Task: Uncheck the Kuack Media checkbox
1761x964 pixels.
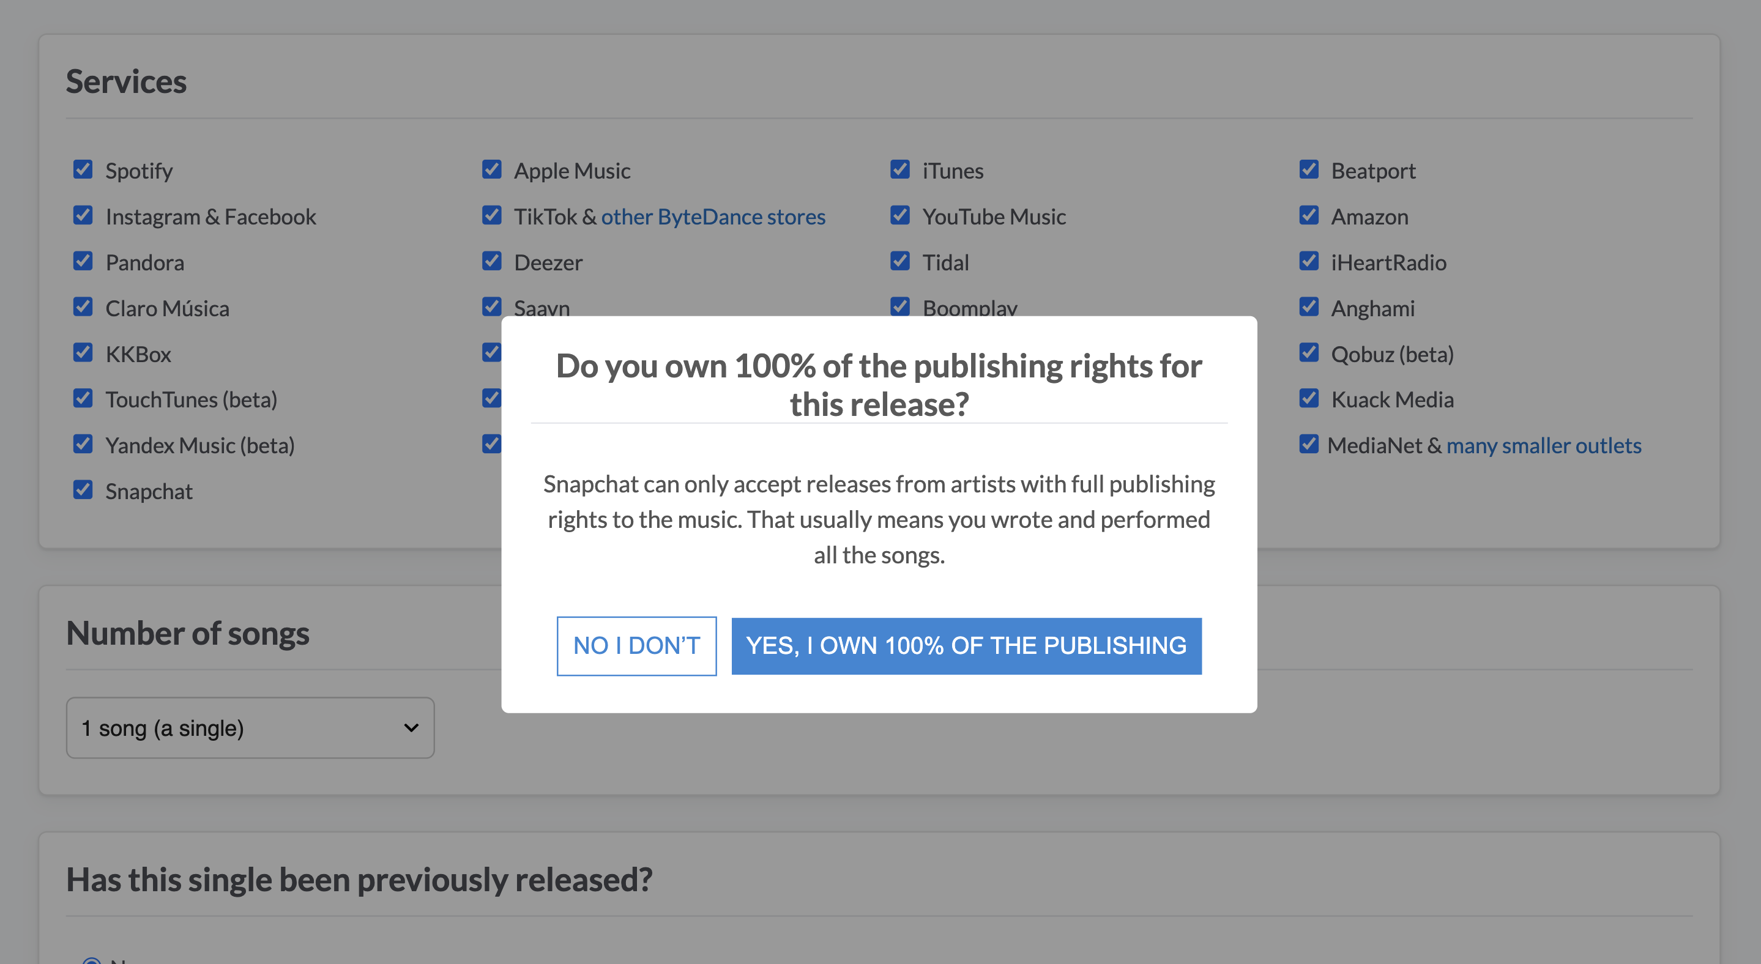Action: [1308, 398]
